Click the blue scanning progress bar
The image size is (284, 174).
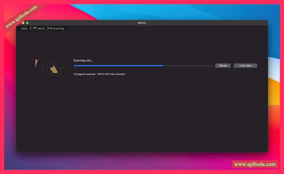pyautogui.click(x=118, y=66)
